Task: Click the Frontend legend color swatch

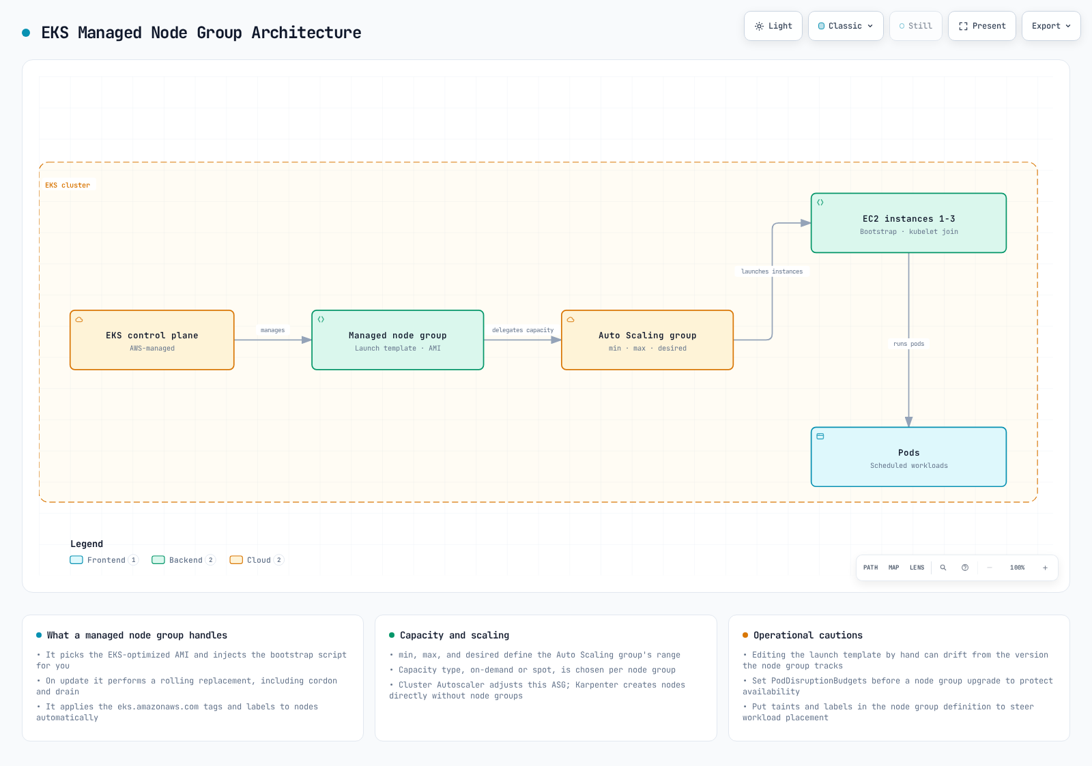Action: pyautogui.click(x=76, y=560)
